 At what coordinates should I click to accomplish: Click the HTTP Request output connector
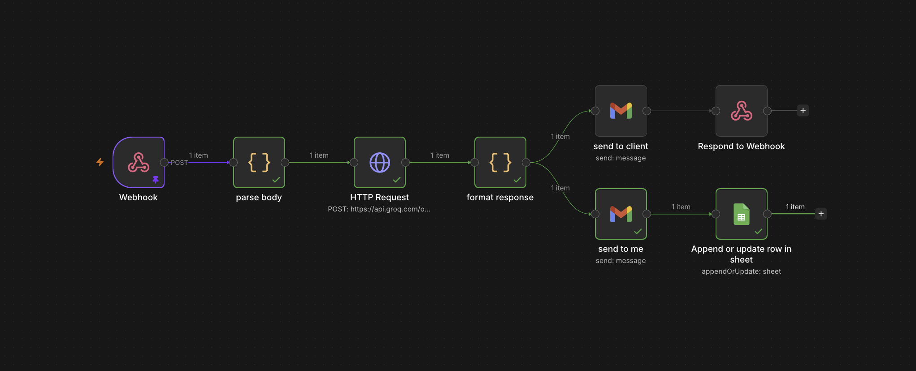[405, 162]
